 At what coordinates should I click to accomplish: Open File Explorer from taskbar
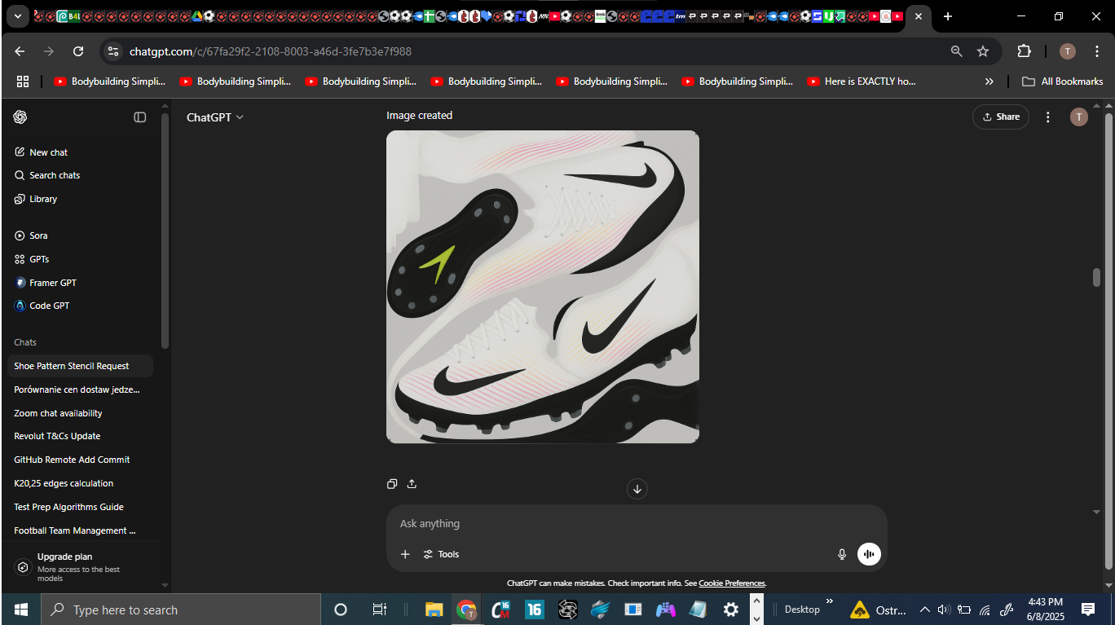434,610
